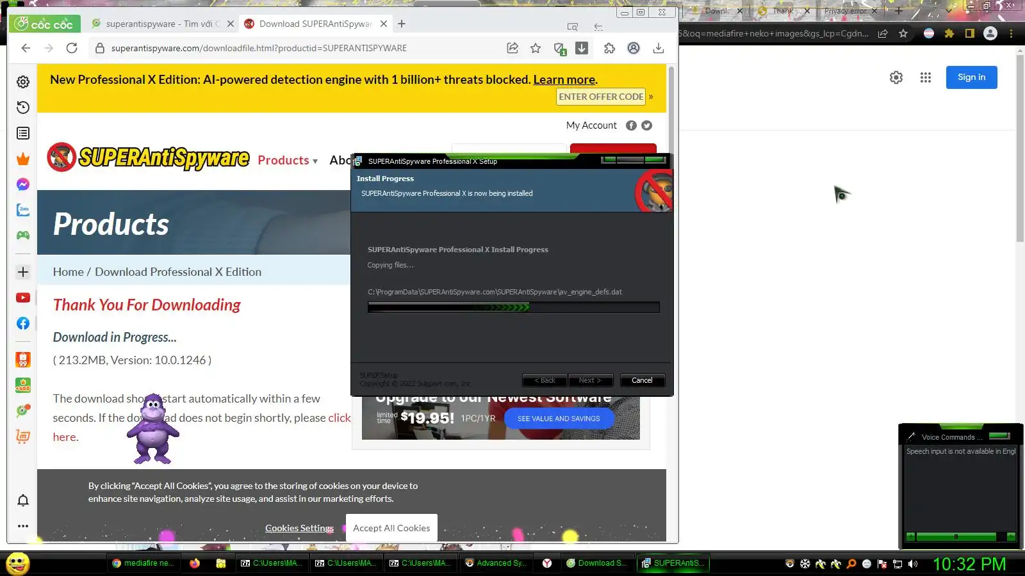The height and width of the screenshot is (576, 1025).
Task: Open a new tab in Cốc Cốc
Action: [402, 24]
